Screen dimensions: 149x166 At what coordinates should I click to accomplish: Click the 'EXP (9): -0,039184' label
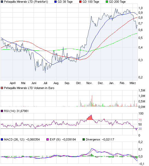pyautogui.click(x=63, y=139)
